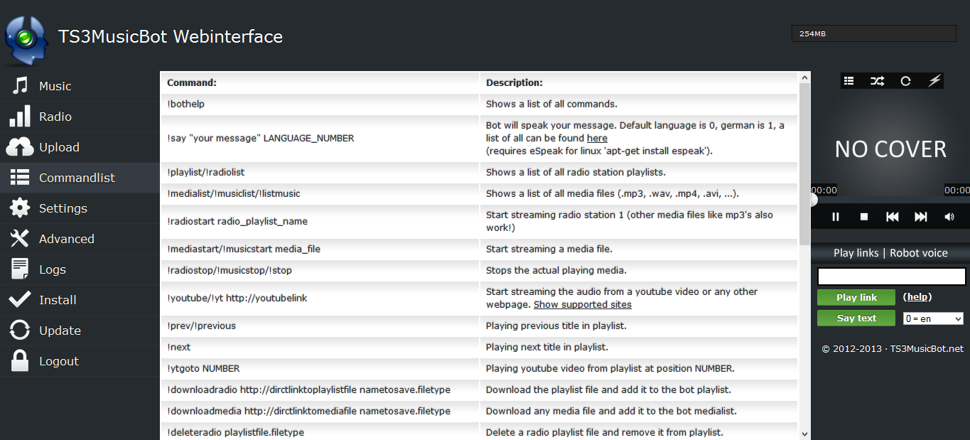Click the Radio signal bars icon
The image size is (970, 440).
pyautogui.click(x=20, y=117)
